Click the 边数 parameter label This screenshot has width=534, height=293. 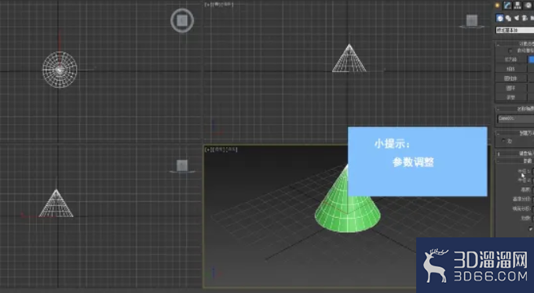(x=525, y=219)
